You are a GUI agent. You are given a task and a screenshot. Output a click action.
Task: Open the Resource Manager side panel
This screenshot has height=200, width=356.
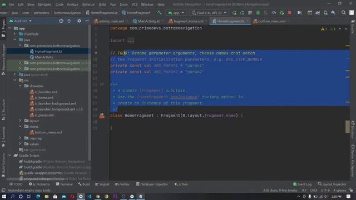click(3, 59)
